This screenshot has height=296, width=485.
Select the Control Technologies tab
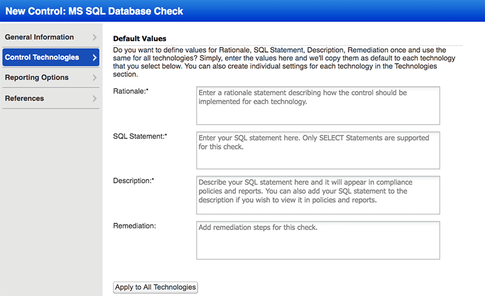51,58
